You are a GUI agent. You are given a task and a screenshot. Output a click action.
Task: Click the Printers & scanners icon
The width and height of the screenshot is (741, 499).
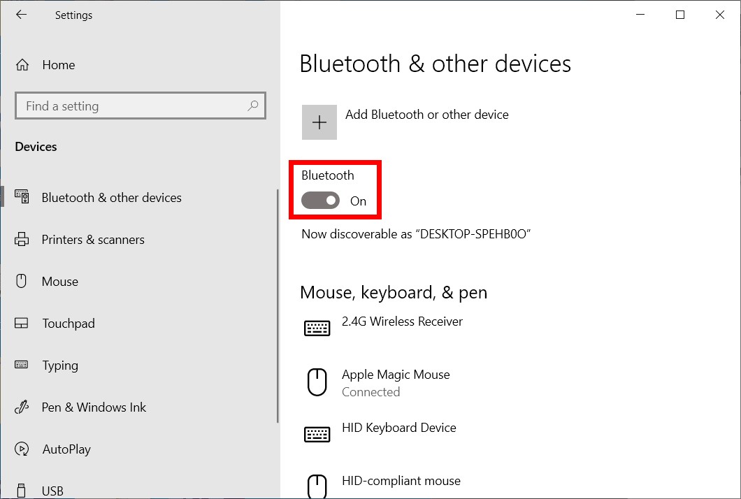pyautogui.click(x=22, y=240)
